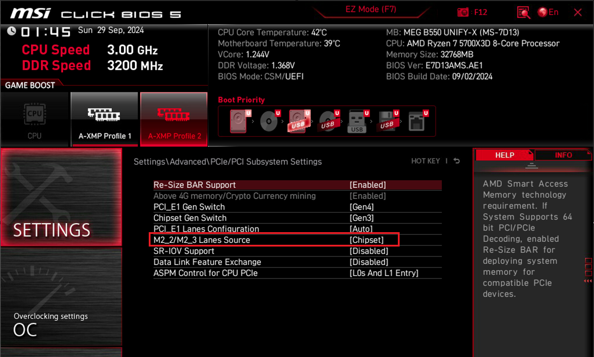
Task: Switch to the HELP tab
Action: coord(505,155)
